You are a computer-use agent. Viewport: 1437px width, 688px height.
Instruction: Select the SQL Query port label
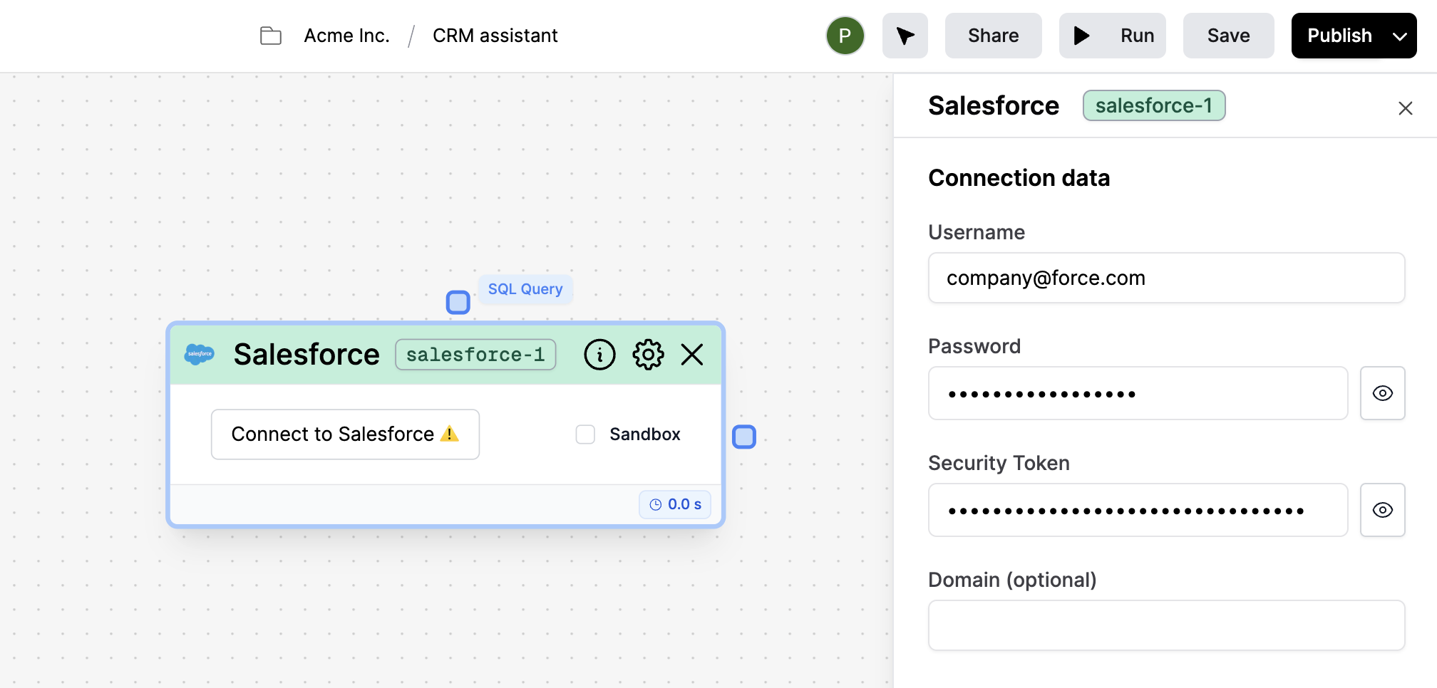[x=525, y=289]
